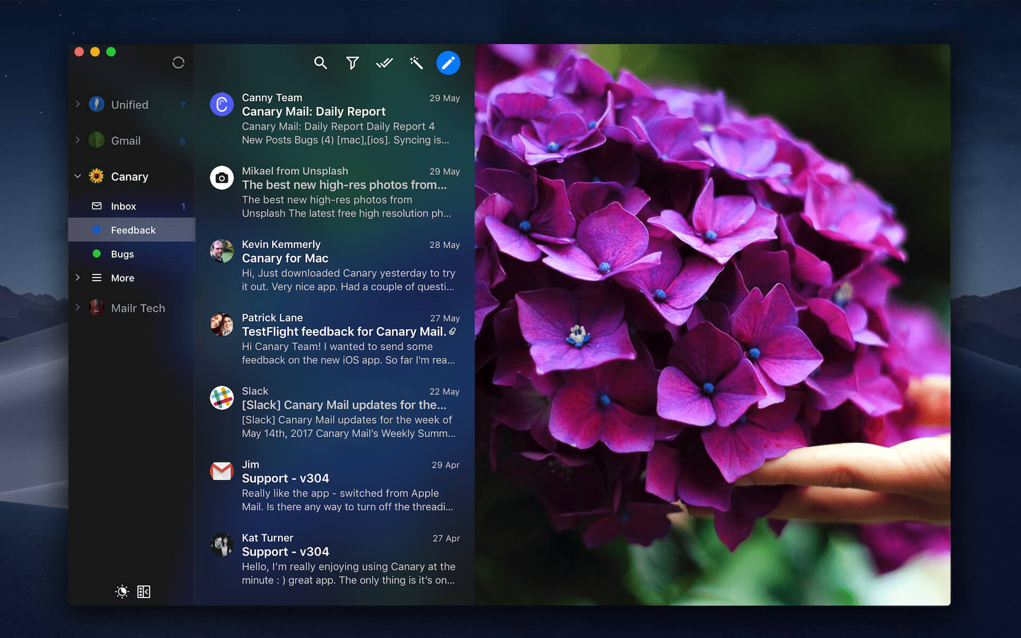This screenshot has height=638, width=1021.
Task: Select the Gmail account label
Action: (125, 141)
